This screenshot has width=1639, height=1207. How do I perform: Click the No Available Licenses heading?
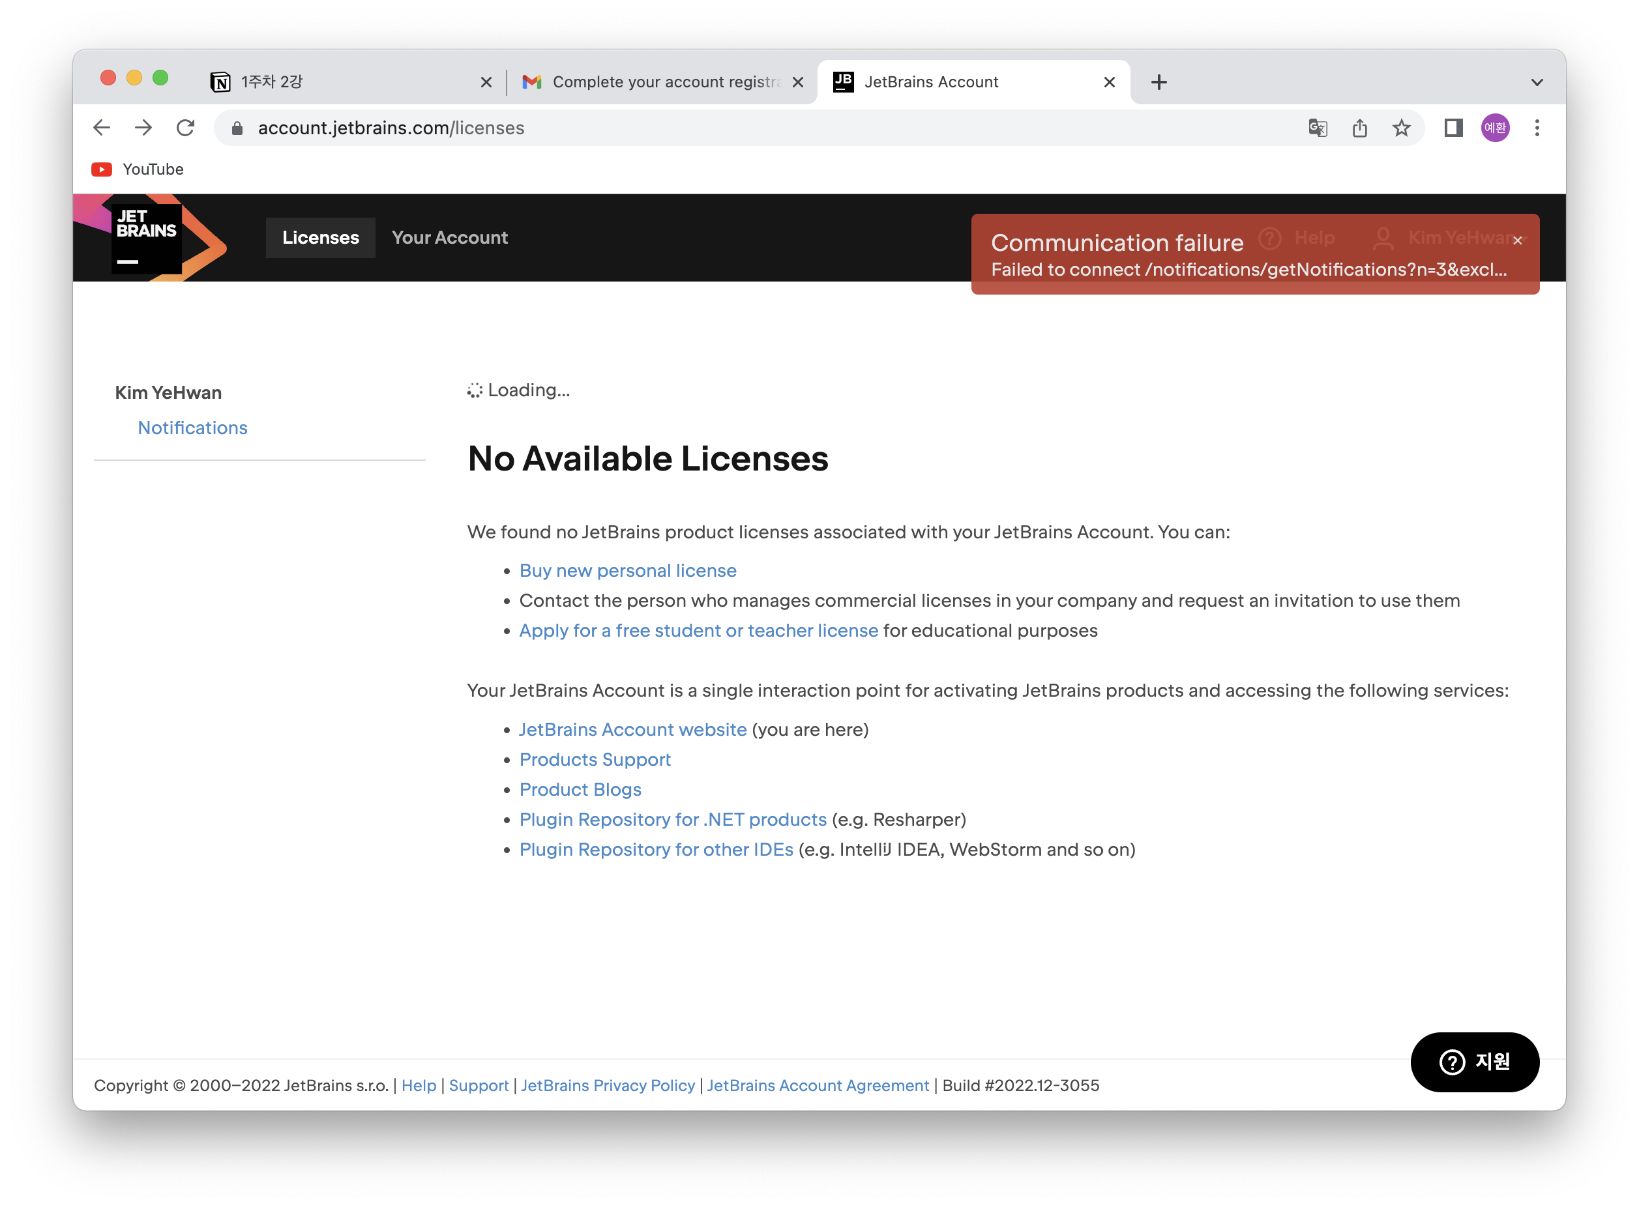[647, 459]
